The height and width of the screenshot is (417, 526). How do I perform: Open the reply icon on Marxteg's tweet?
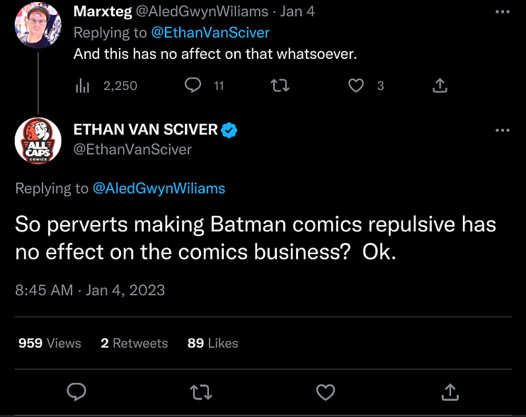click(193, 85)
